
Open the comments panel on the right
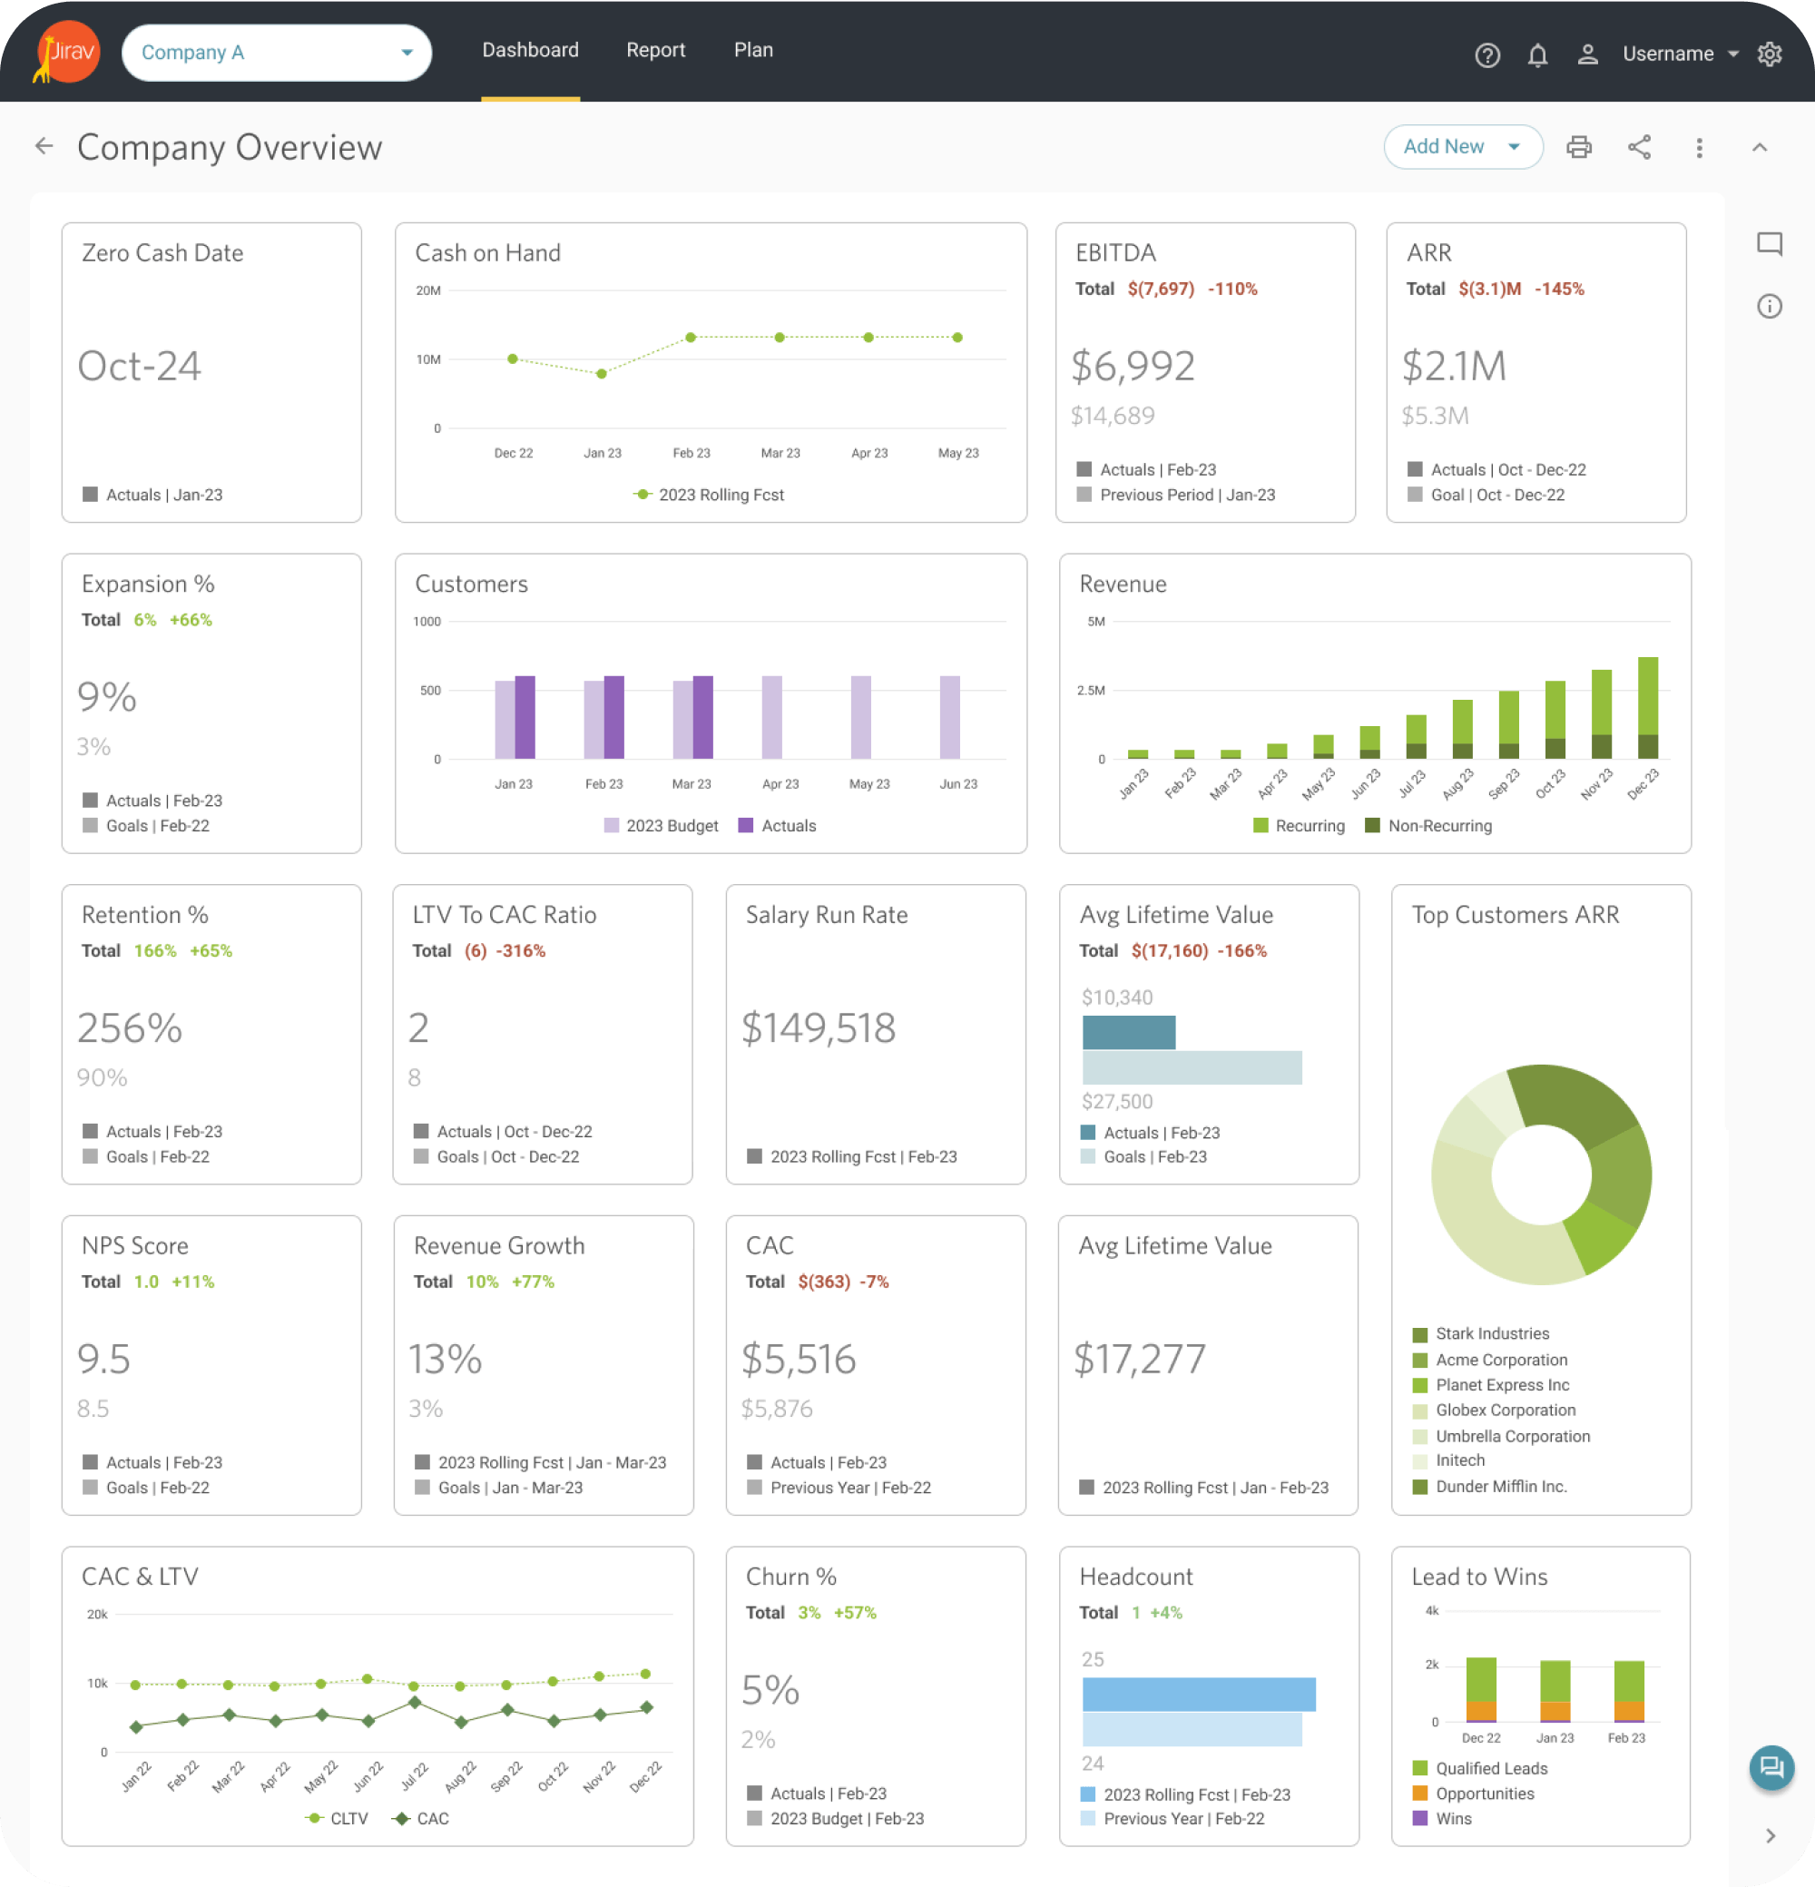pyautogui.click(x=1769, y=243)
